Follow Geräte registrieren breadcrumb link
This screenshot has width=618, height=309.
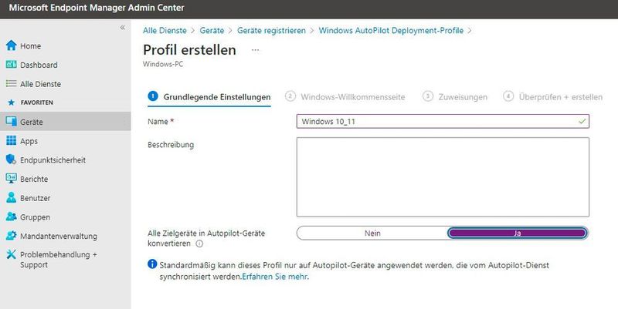pyautogui.click(x=271, y=30)
